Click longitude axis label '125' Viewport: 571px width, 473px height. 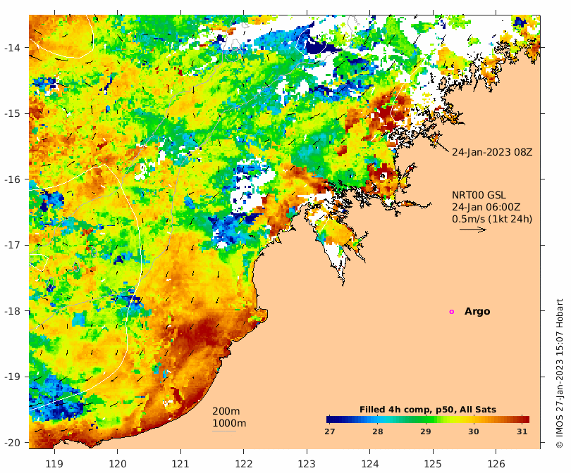pos(433,464)
